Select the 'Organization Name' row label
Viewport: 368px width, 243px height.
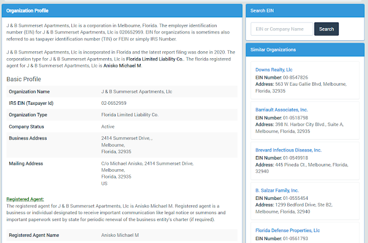coord(29,92)
